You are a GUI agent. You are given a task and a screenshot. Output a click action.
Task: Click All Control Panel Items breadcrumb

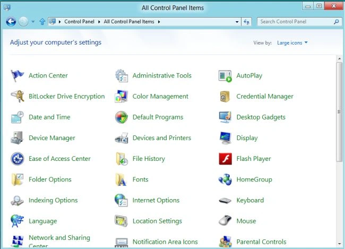coord(129,22)
